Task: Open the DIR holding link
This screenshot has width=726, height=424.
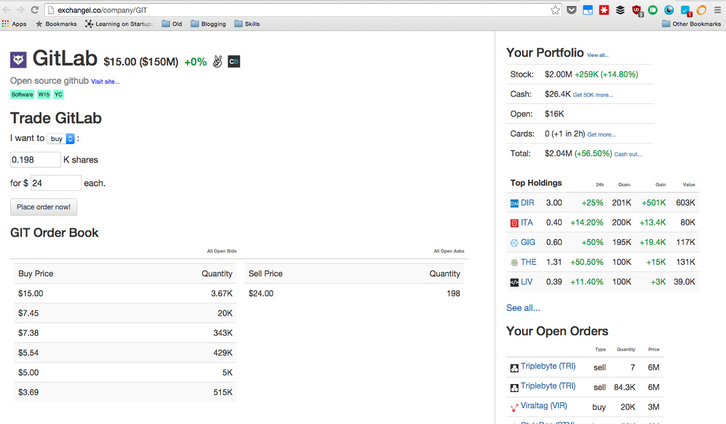Action: [x=528, y=203]
